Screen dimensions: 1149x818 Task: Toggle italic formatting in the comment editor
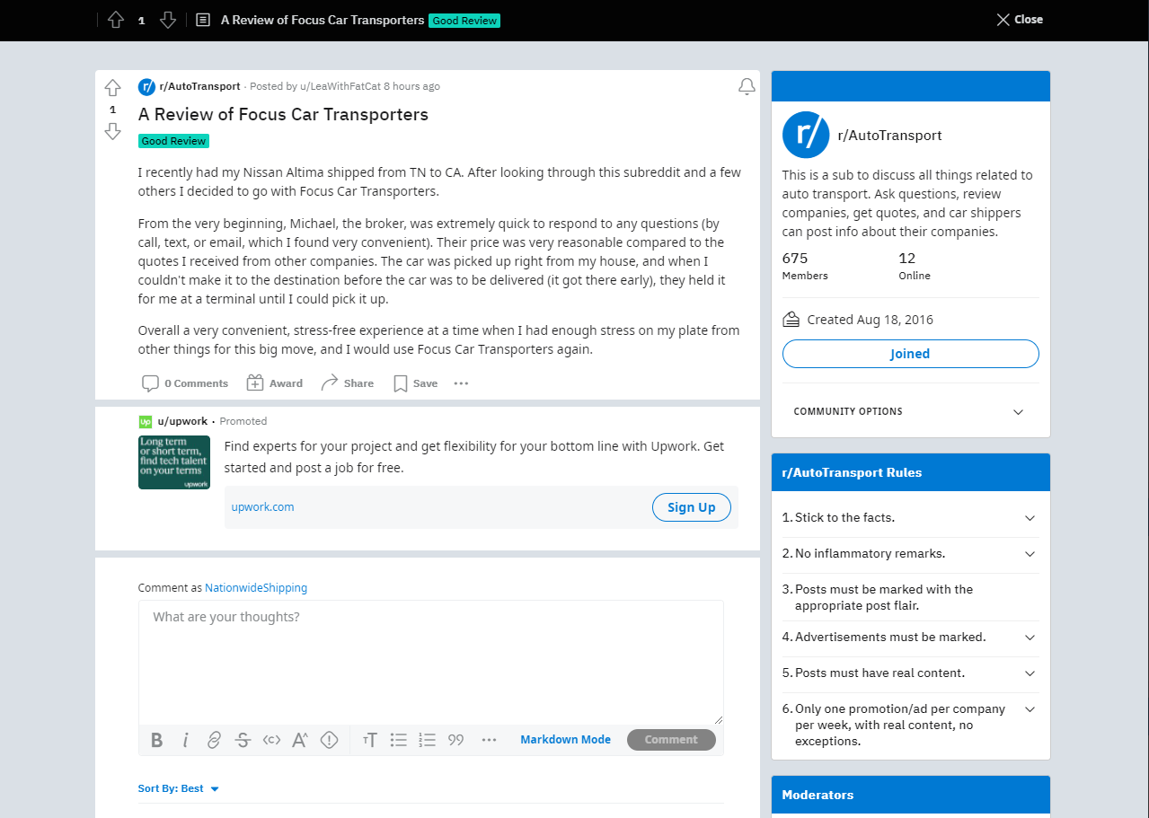(x=185, y=740)
